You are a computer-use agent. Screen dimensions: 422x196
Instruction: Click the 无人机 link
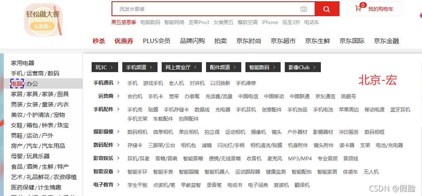(371, 172)
